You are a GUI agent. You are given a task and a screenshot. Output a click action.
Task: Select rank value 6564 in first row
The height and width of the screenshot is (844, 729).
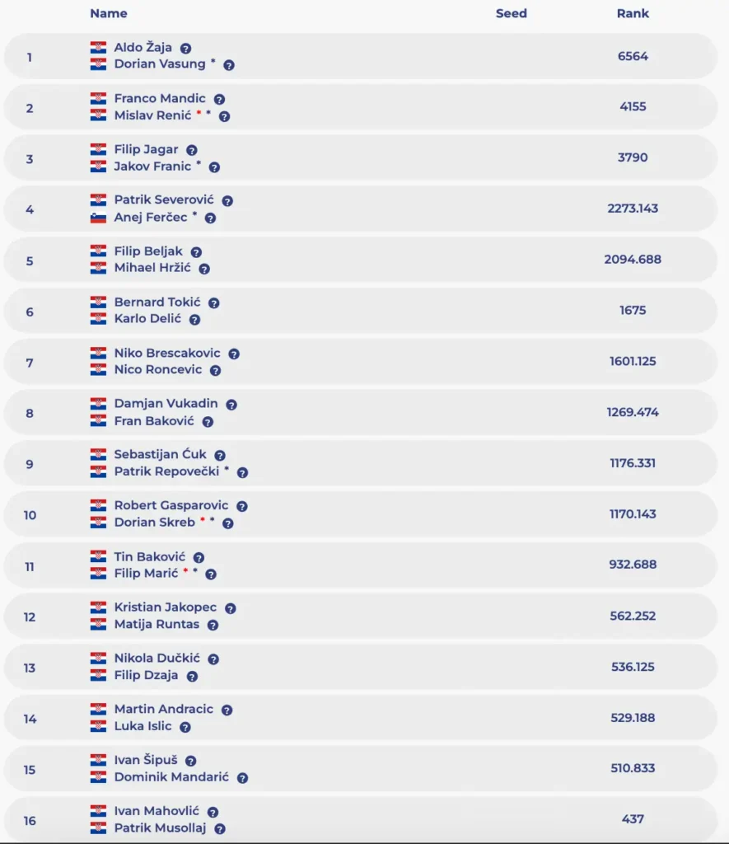(x=633, y=56)
